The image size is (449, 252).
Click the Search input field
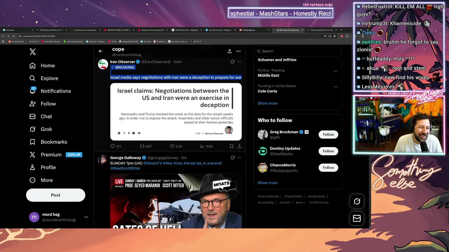298,51
